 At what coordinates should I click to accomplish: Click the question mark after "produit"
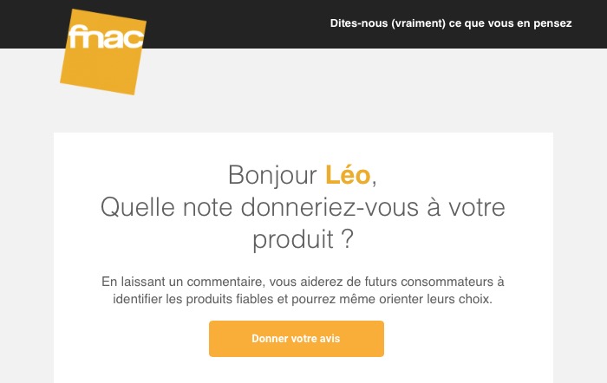point(348,238)
